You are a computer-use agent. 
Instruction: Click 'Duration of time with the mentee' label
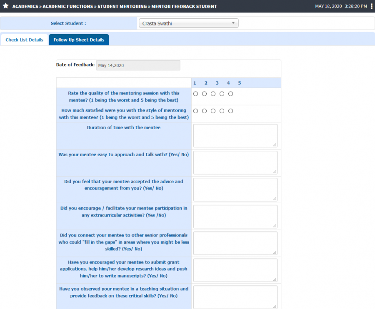coord(124,127)
